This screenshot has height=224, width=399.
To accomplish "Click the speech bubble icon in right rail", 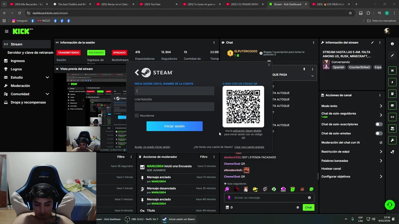I will click(392, 105).
